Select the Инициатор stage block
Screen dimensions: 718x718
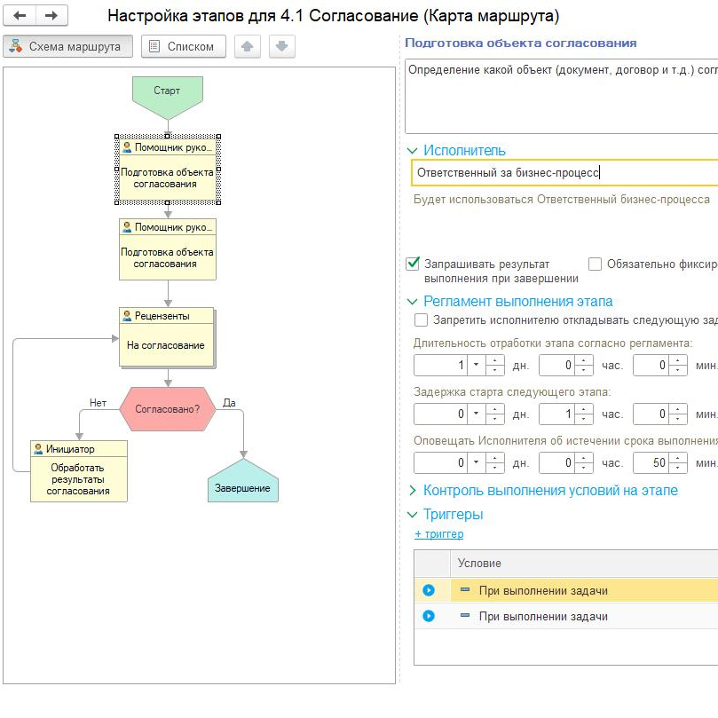[78, 470]
